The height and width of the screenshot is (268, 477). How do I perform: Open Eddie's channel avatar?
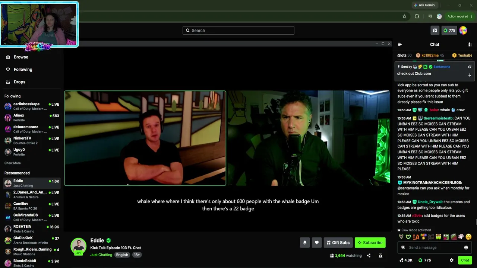coord(79,246)
